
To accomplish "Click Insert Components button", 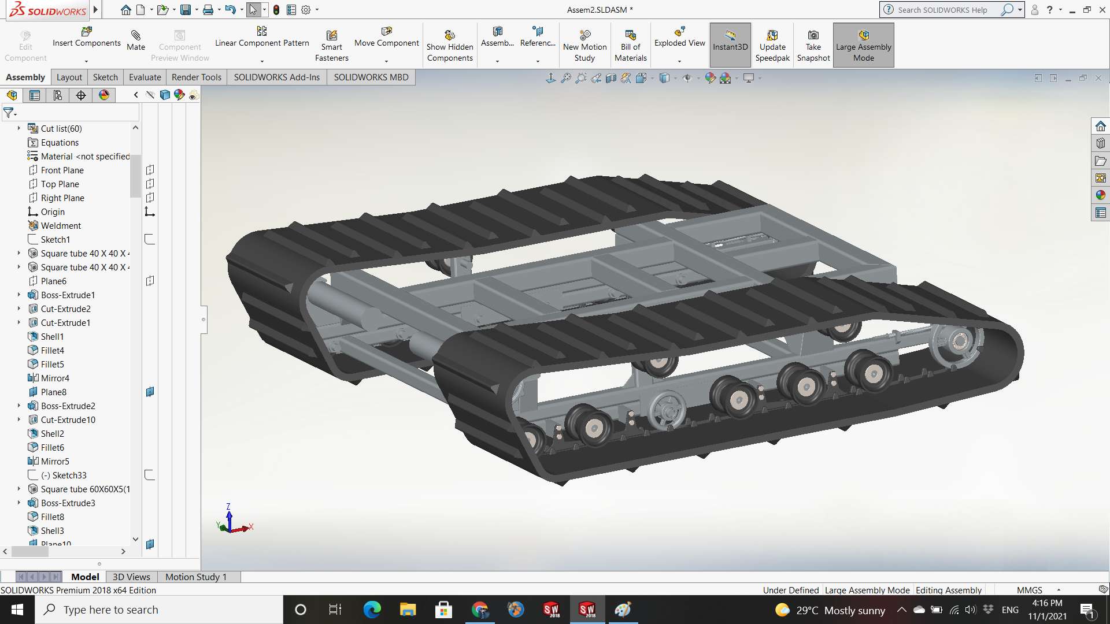I will click(86, 36).
